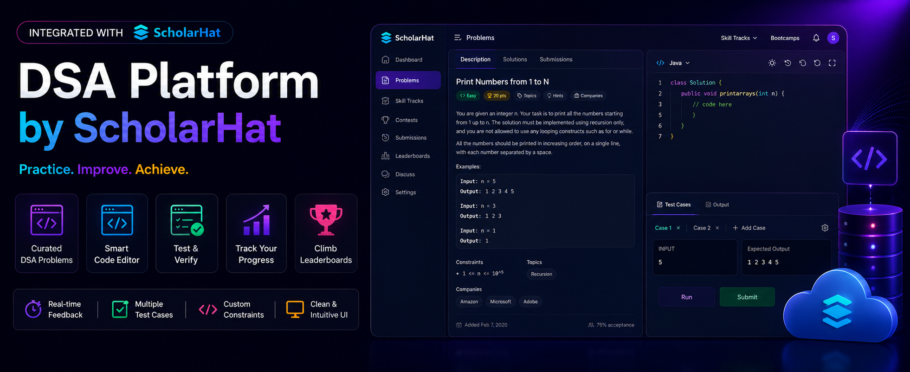The width and height of the screenshot is (910, 372).
Task: Click the INPUT field containing 5
Action: point(695,257)
